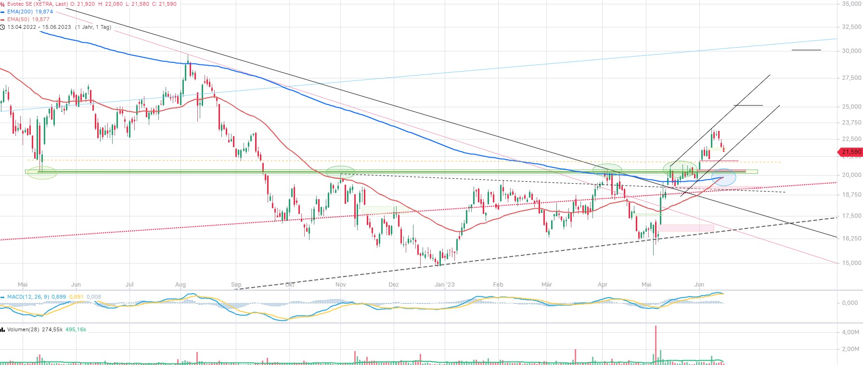The width and height of the screenshot is (863, 365).
Task: Select the blue ellipse at the EMA crossover
Action: [x=724, y=177]
